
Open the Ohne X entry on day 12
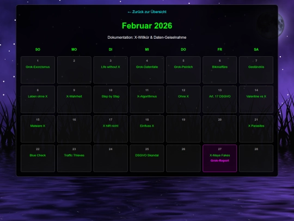[183, 97]
